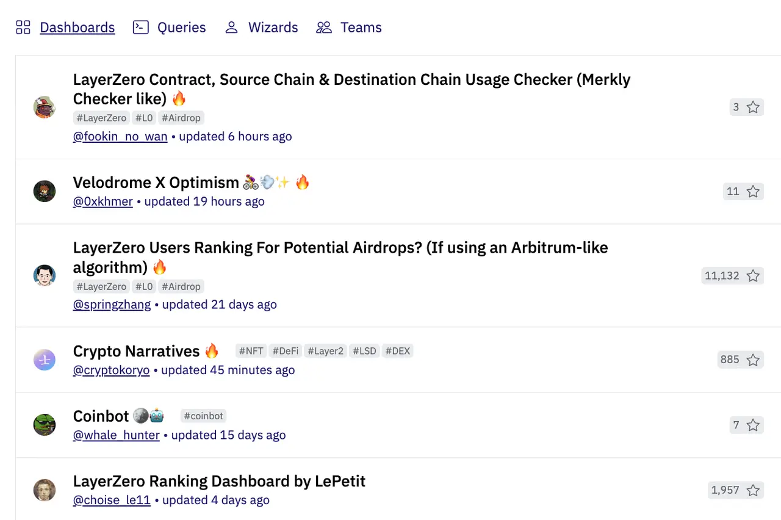This screenshot has height=520, width=781.
Task: Favorite the Coinbot dashboard
Action: point(753,425)
